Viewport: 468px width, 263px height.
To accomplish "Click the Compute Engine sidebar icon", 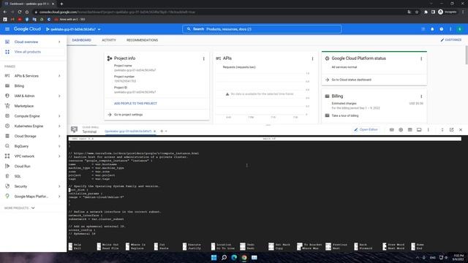I will tap(7, 116).
